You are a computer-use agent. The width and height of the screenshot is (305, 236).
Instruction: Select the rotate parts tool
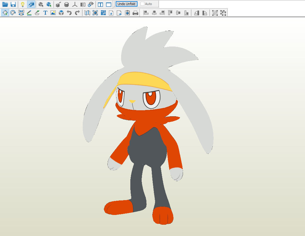13,13
